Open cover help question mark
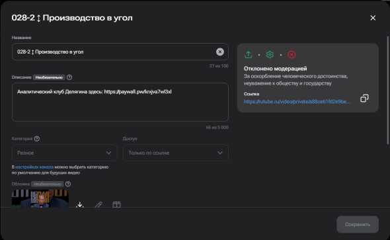 click(68, 184)
